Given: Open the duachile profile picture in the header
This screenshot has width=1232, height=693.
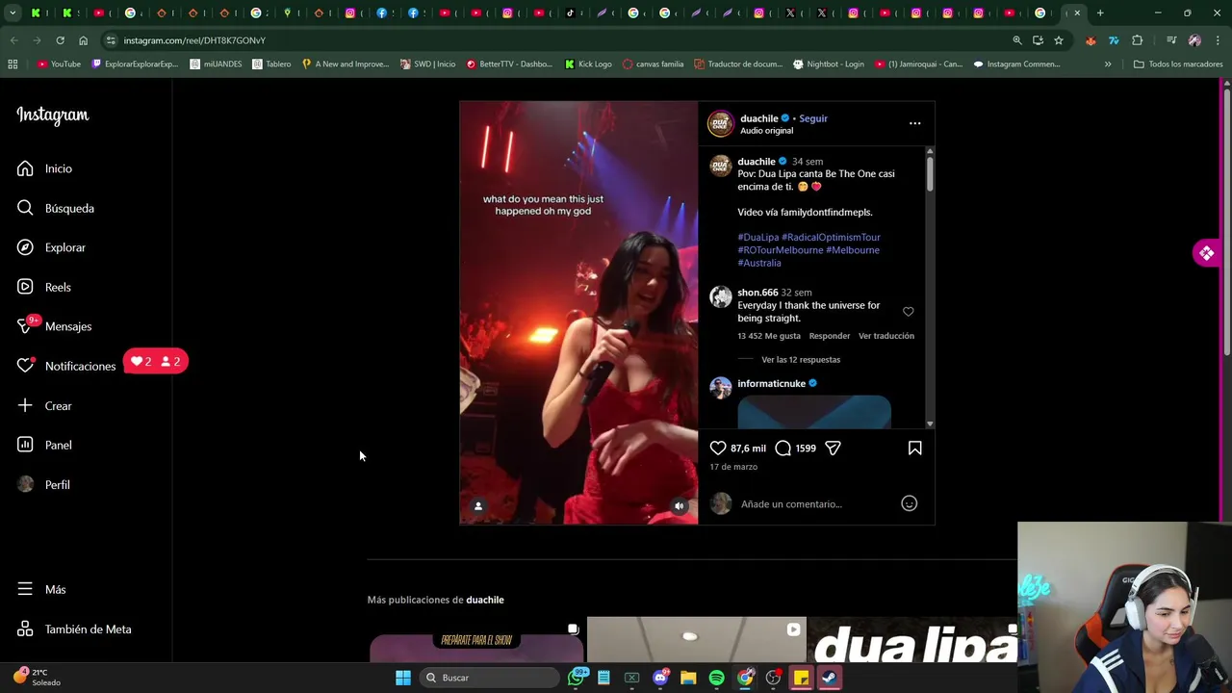Looking at the screenshot, I should (x=721, y=123).
